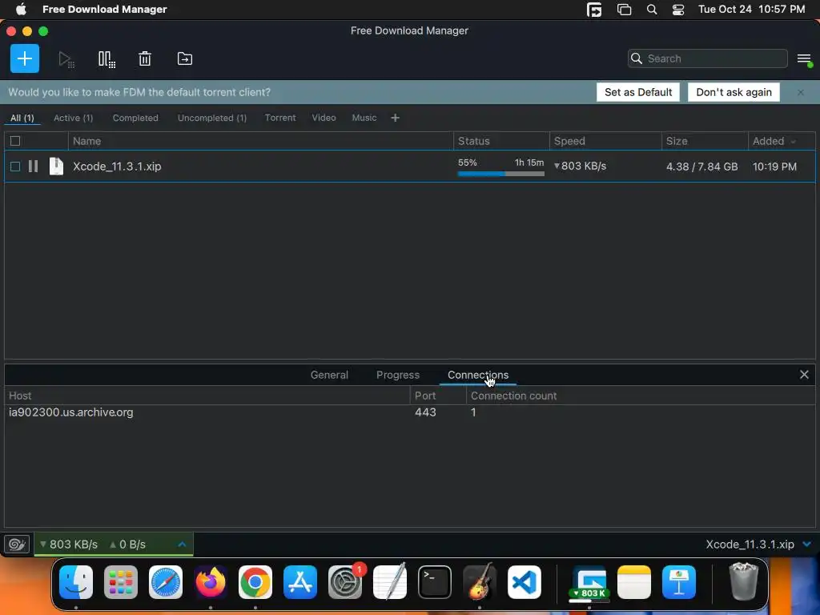Click the Don't ask again button
The width and height of the screenshot is (820, 615).
pos(734,92)
